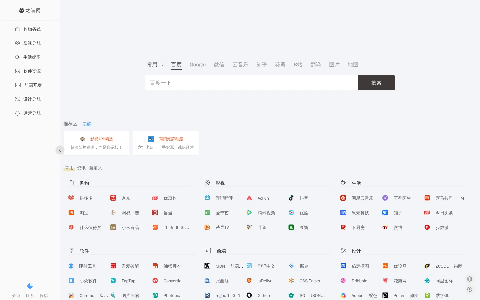Click the Dribbble icon
This screenshot has height=300, width=480.
click(x=343, y=281)
